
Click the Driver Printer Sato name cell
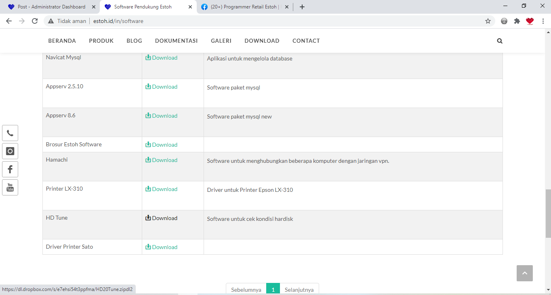pyautogui.click(x=92, y=247)
